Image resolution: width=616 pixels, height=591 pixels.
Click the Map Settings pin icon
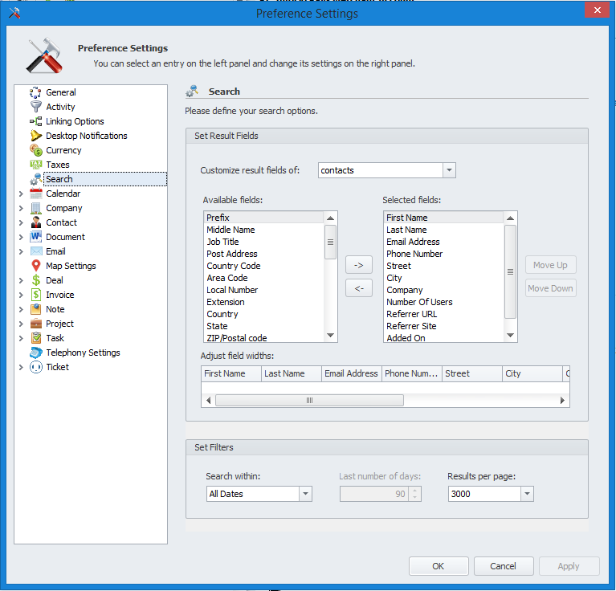tap(36, 266)
